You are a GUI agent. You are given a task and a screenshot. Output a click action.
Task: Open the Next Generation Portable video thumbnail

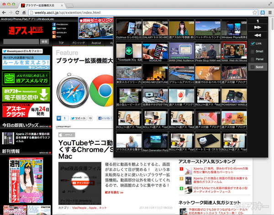coord(155,142)
